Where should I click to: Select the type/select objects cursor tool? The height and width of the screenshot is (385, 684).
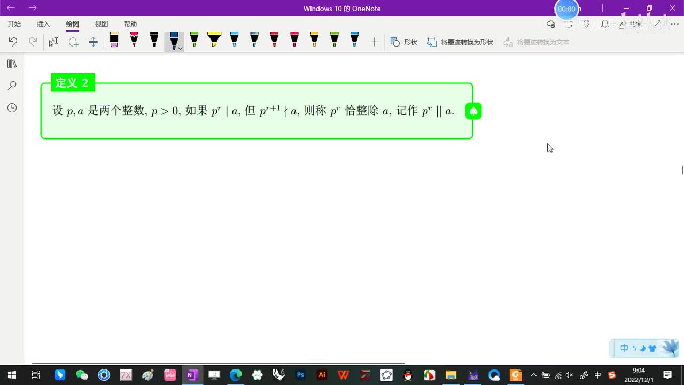(x=53, y=42)
